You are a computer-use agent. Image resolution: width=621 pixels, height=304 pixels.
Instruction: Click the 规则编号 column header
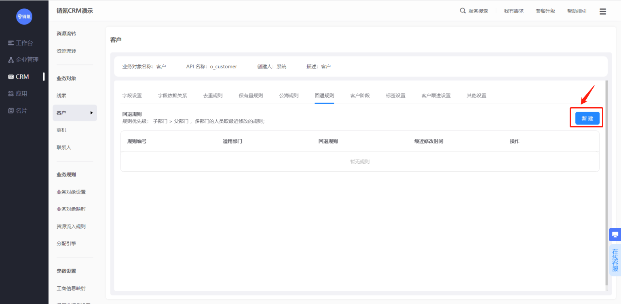[137, 142]
